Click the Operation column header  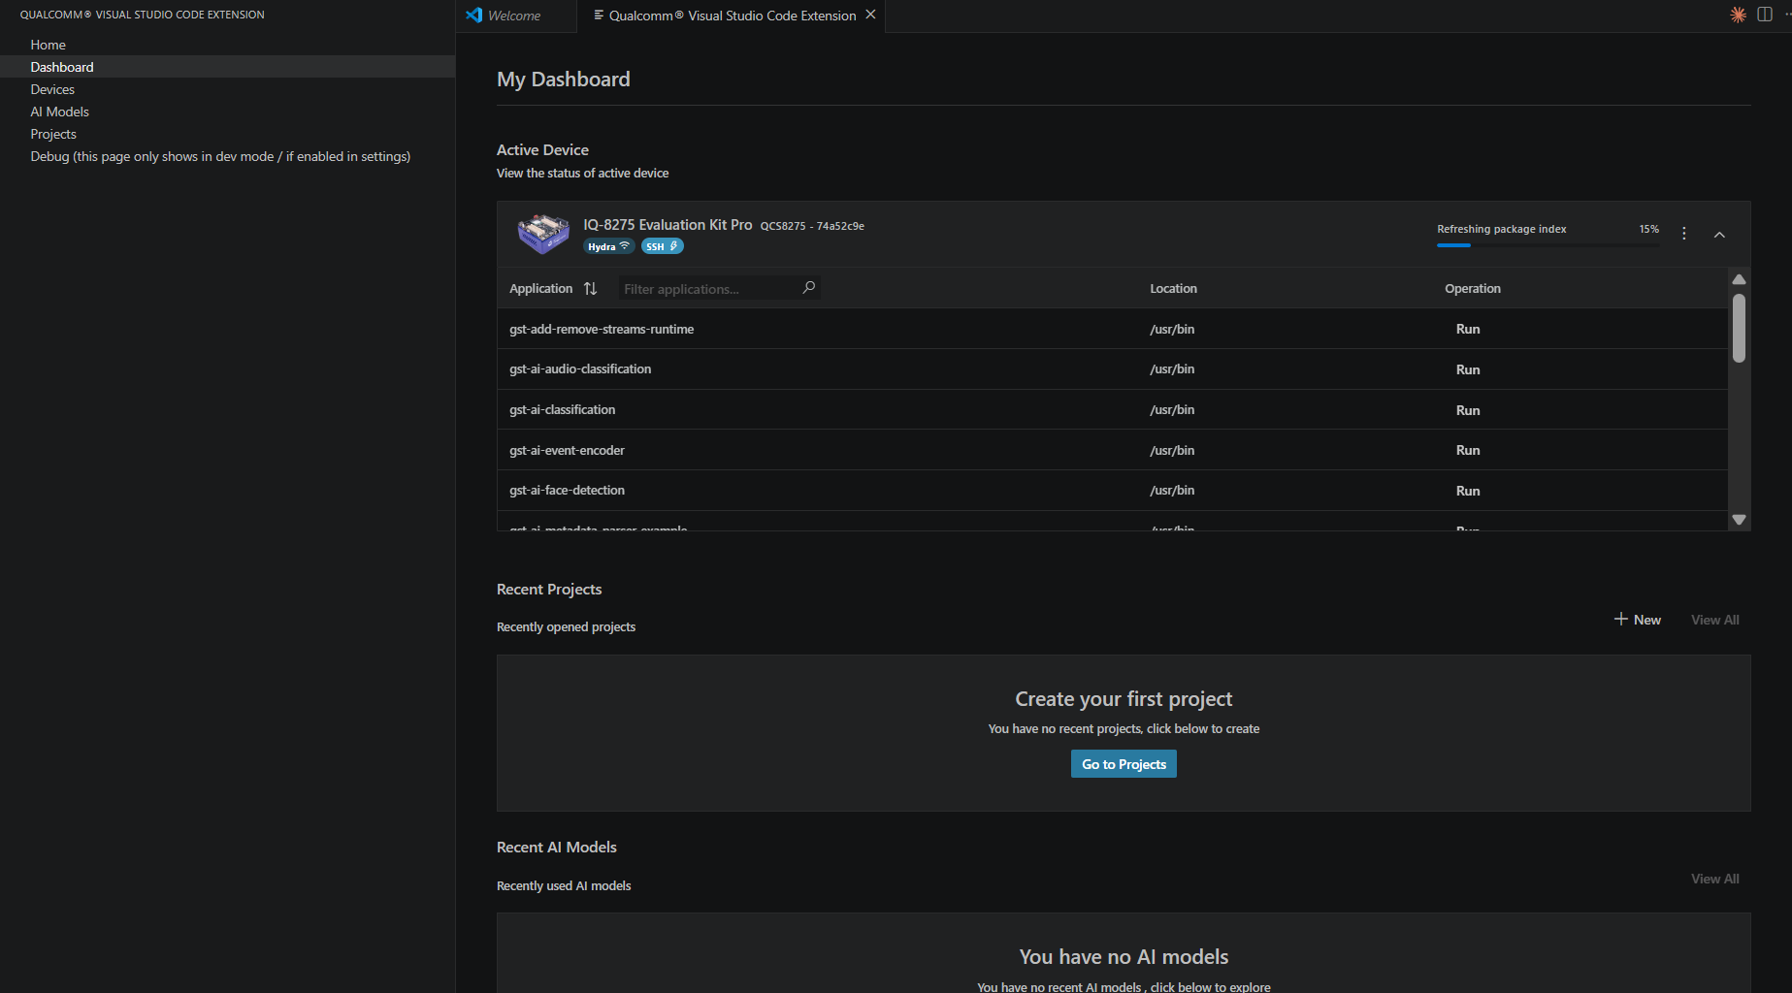pyautogui.click(x=1472, y=289)
